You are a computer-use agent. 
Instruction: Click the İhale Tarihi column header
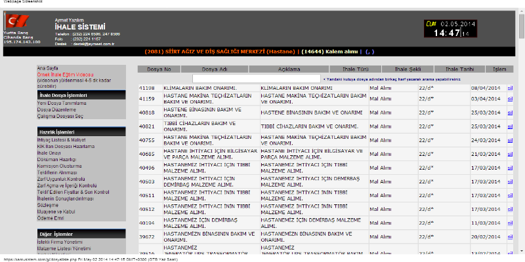460,69
